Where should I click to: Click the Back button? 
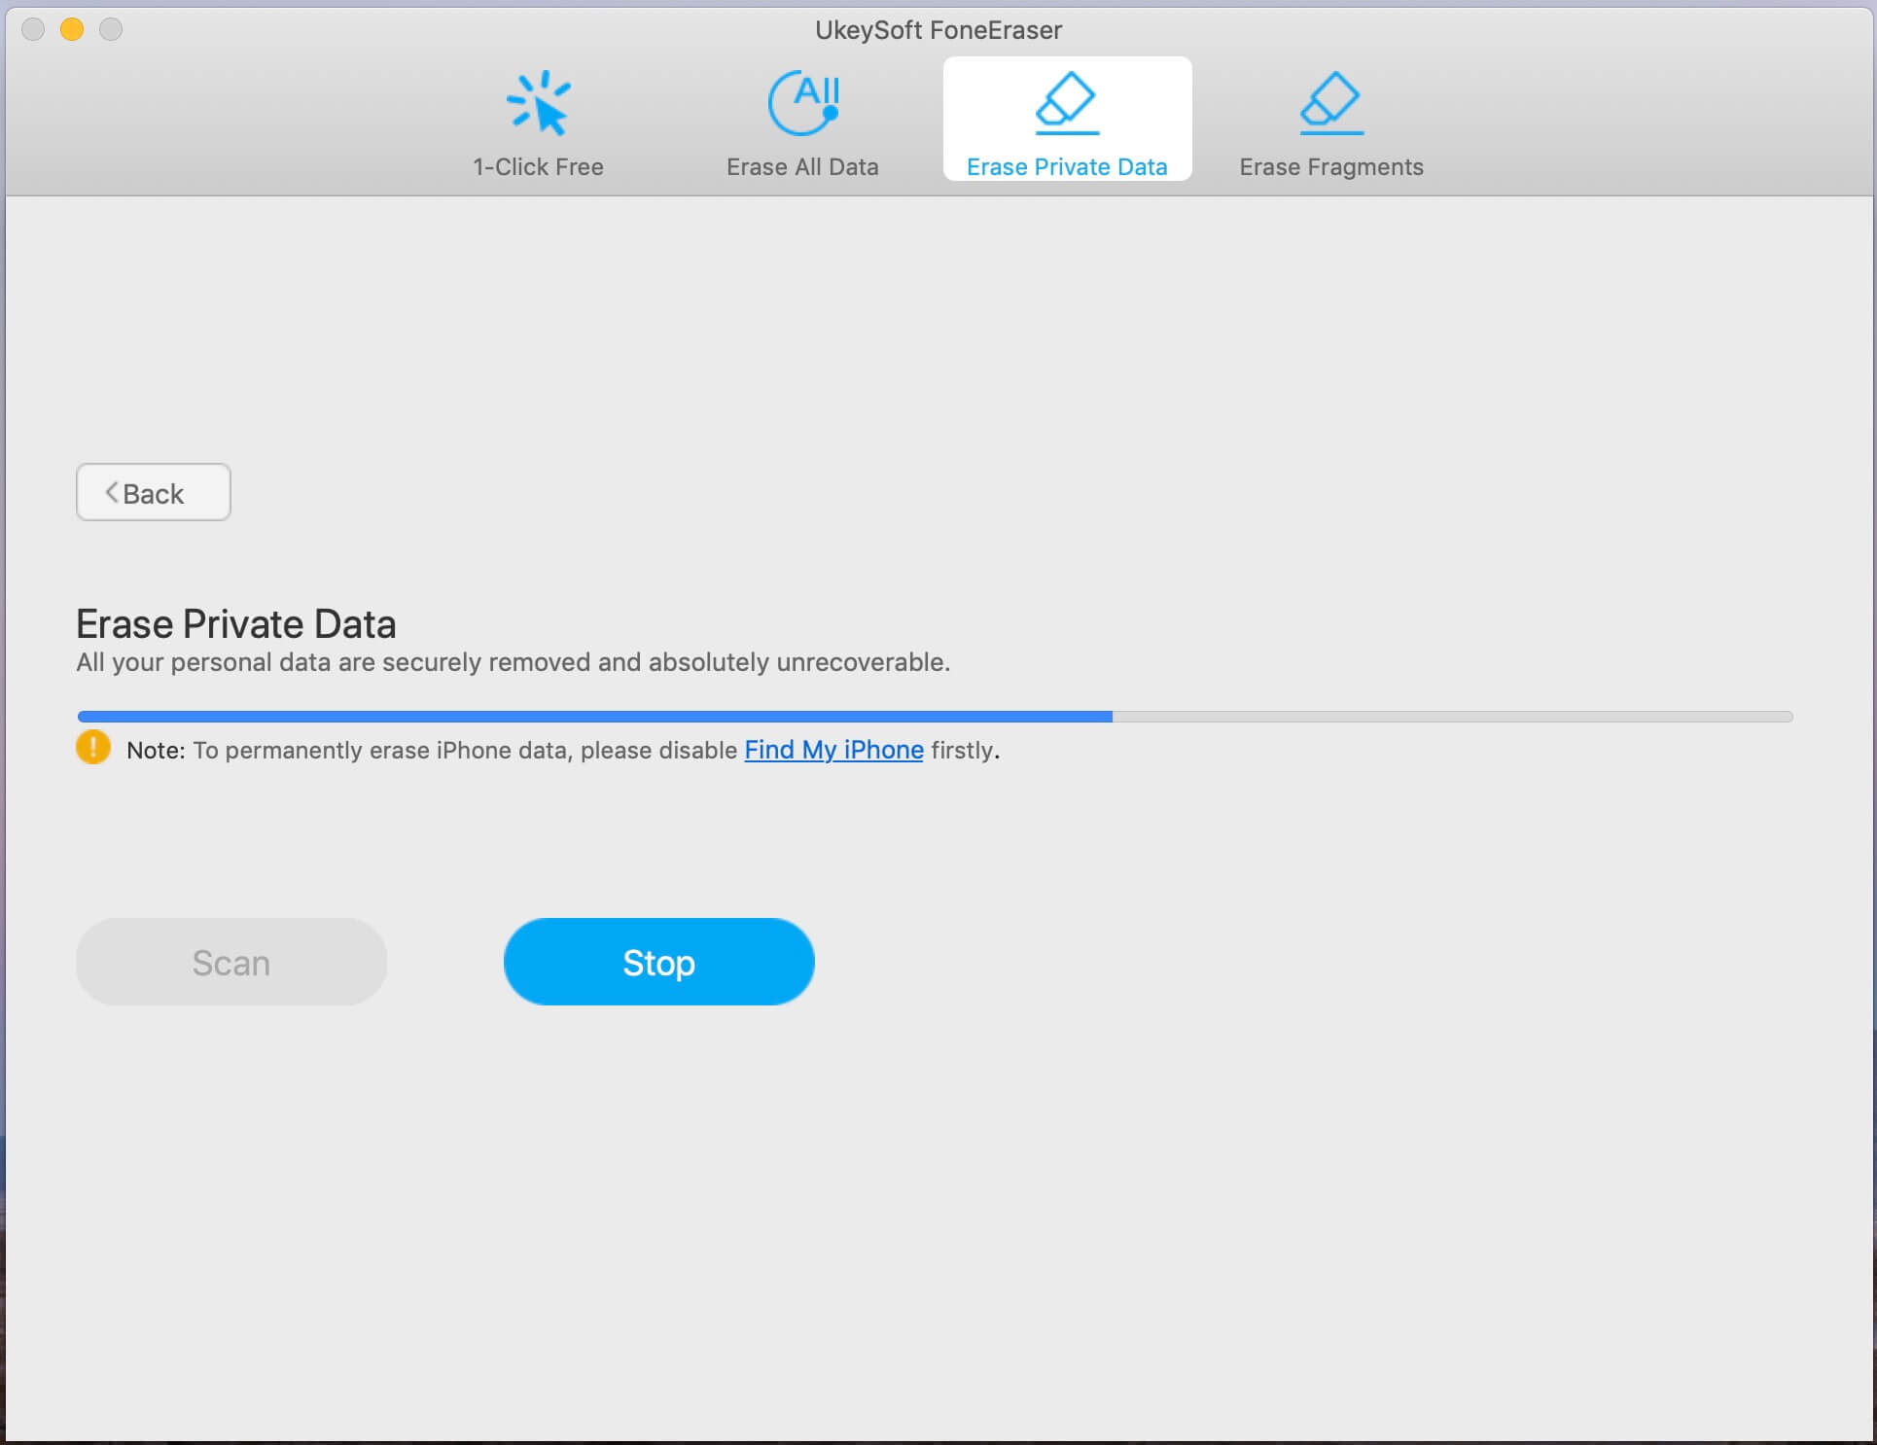pyautogui.click(x=154, y=492)
